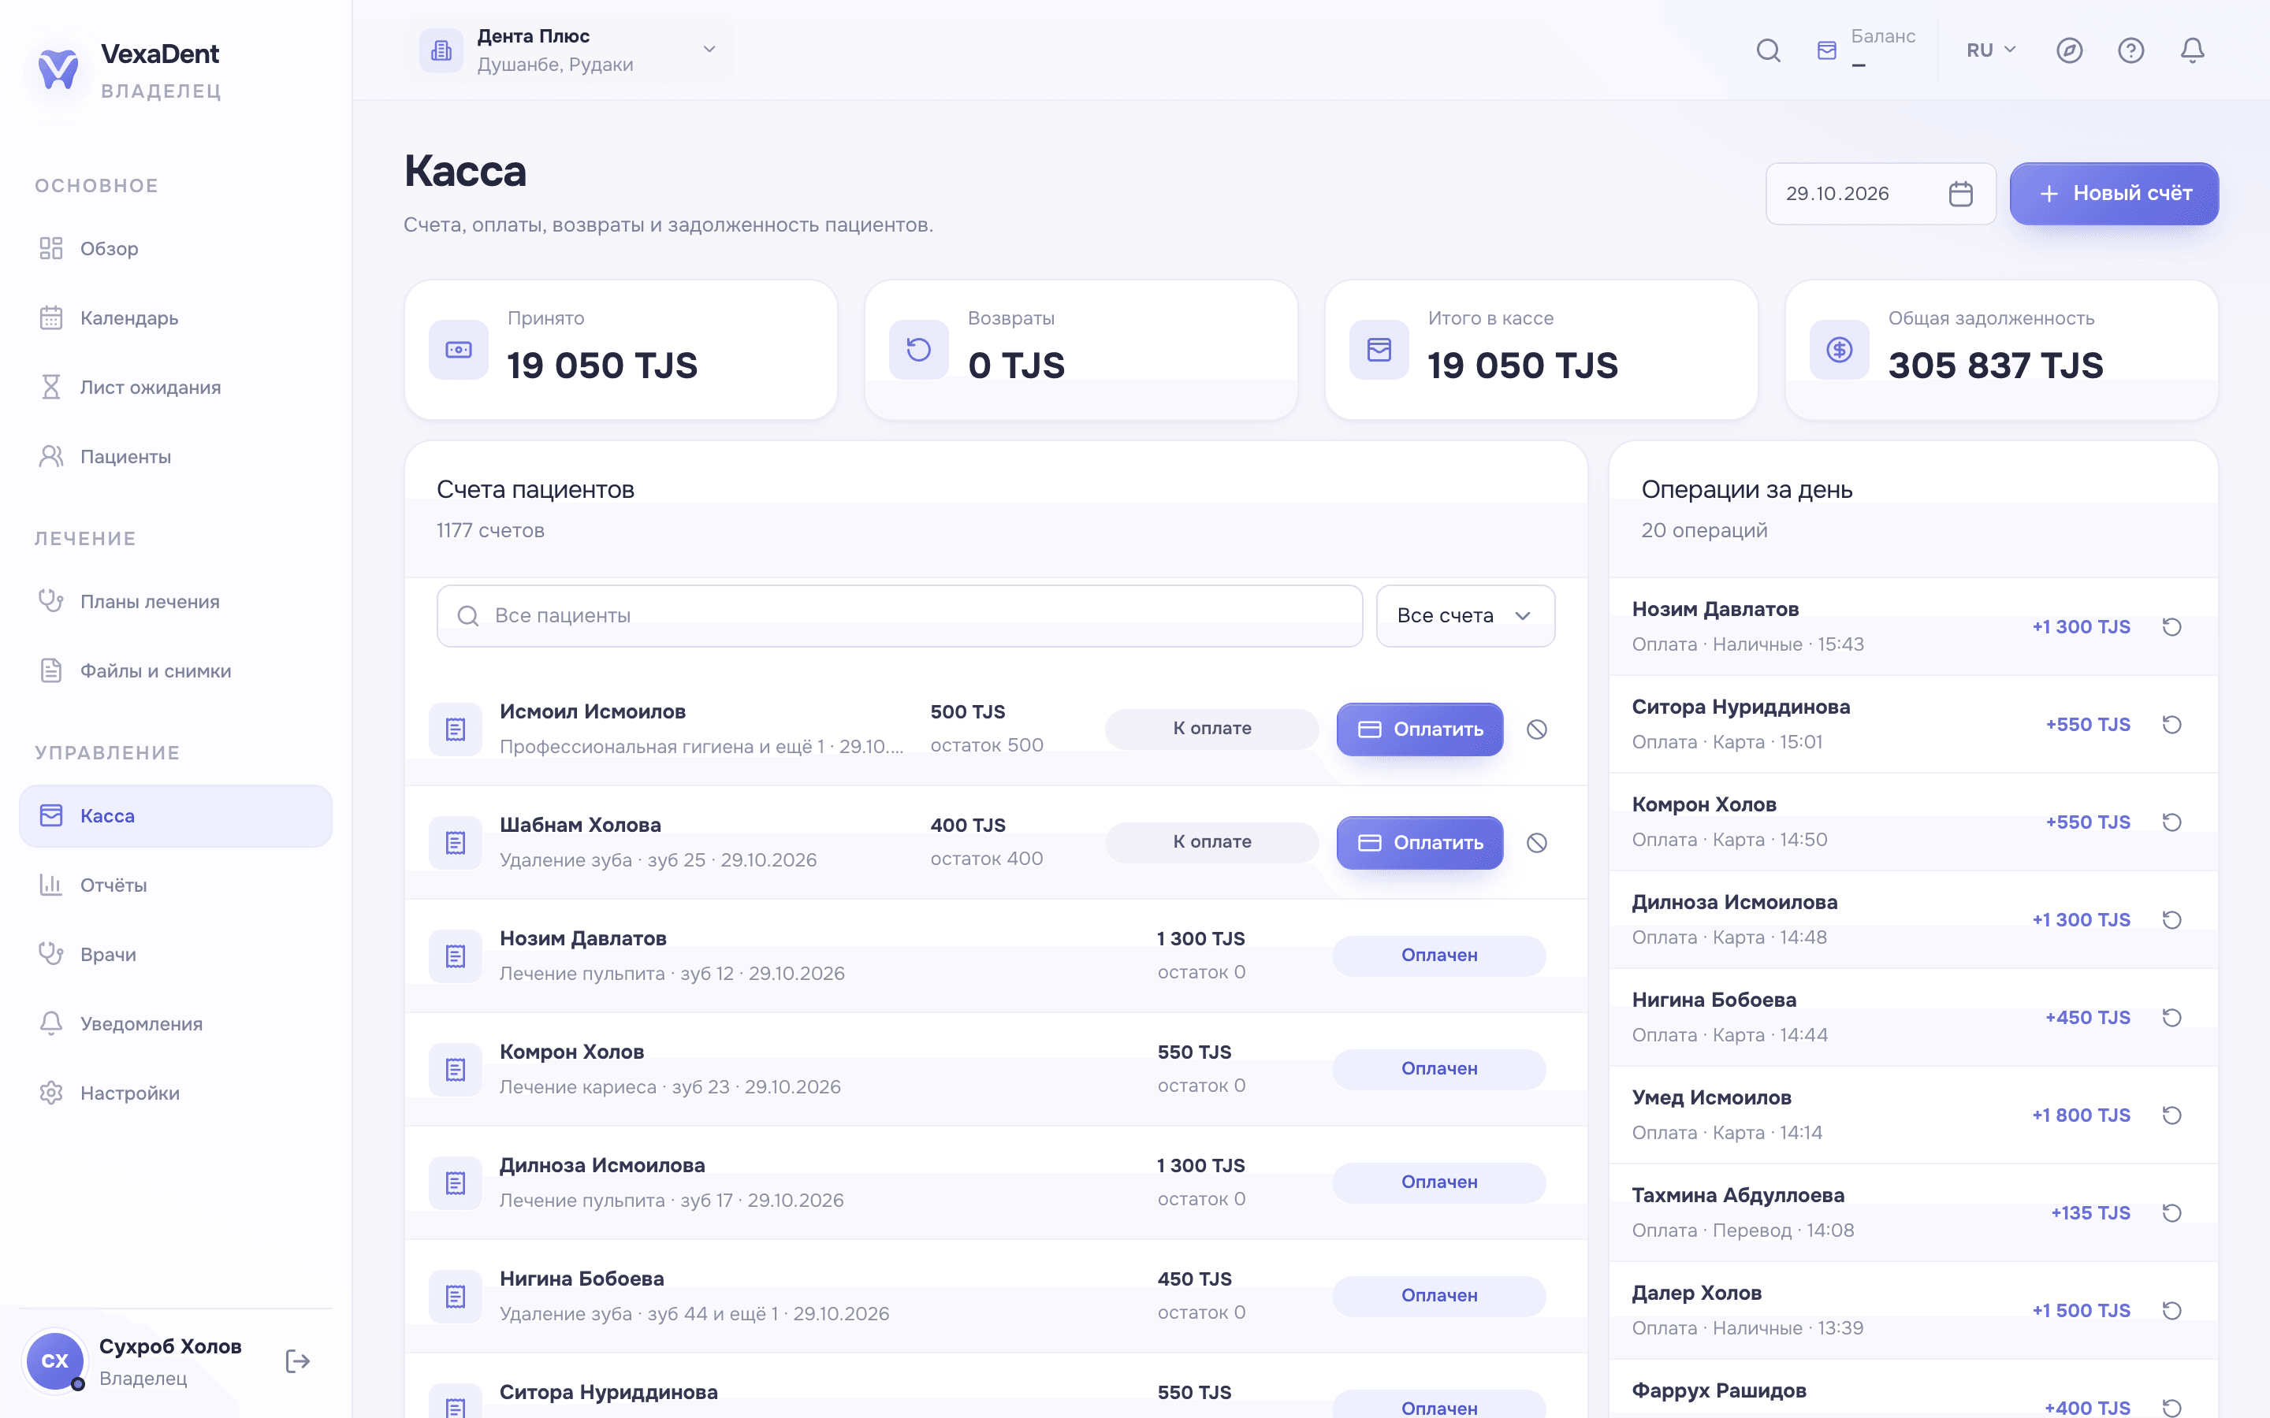Cancel Исмоил Исмоилов invoice with void icon

1536,729
